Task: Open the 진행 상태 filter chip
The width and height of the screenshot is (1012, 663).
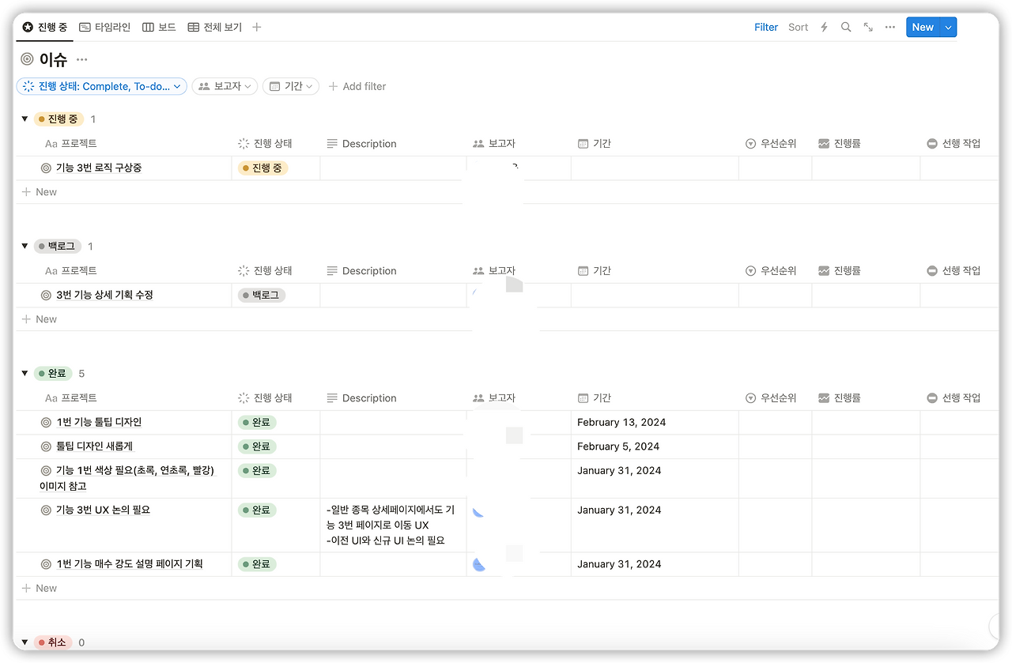Action: (x=101, y=86)
